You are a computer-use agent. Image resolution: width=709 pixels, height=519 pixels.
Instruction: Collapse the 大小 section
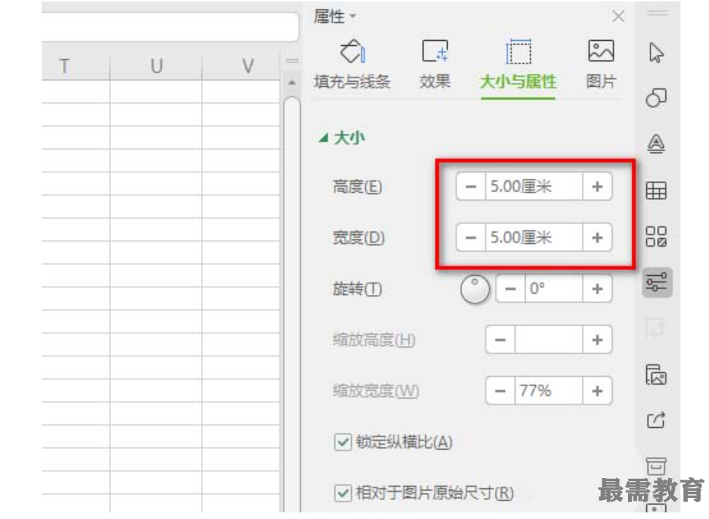tap(323, 138)
